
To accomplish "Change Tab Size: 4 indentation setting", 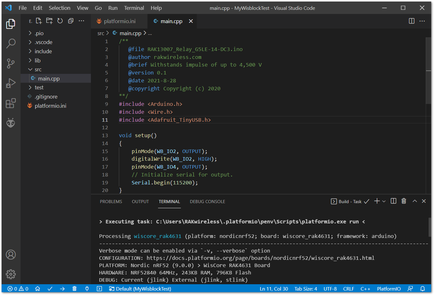I will tap(306, 289).
